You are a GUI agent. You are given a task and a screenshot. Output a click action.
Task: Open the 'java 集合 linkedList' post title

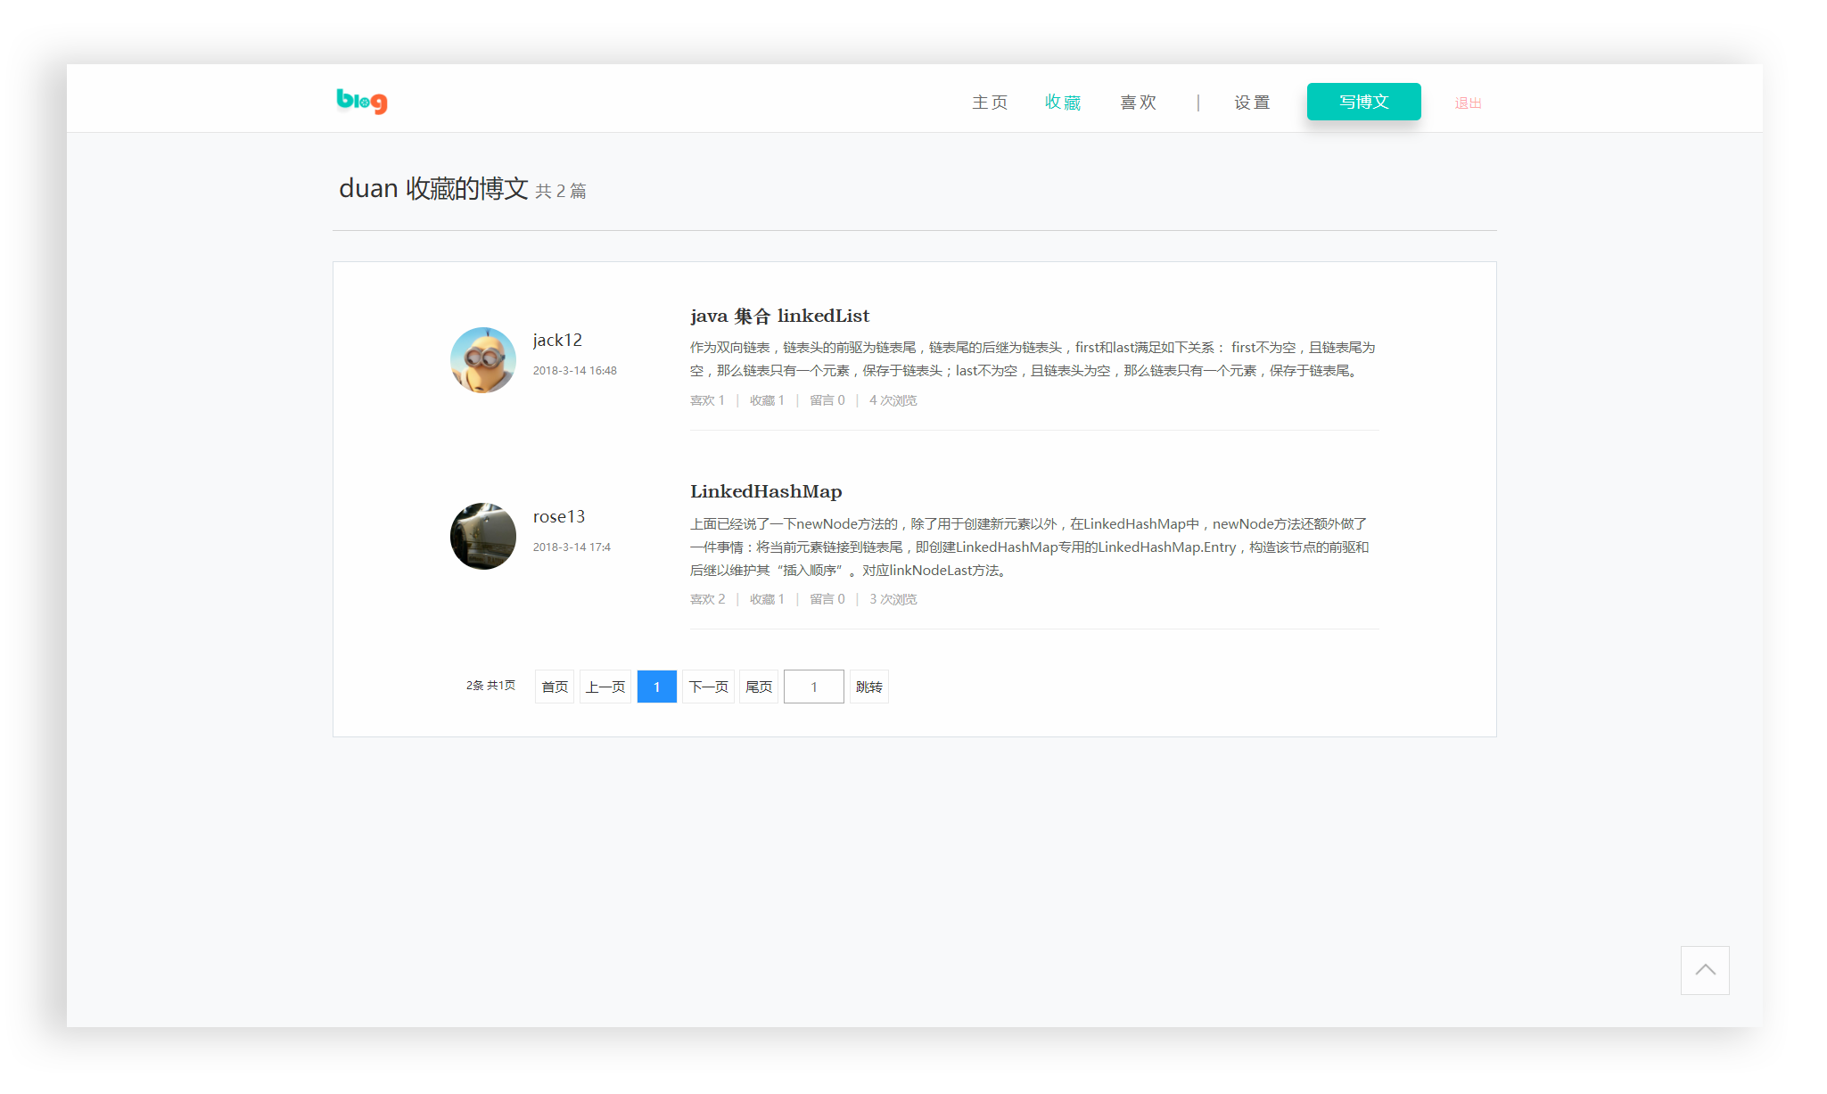click(x=779, y=316)
